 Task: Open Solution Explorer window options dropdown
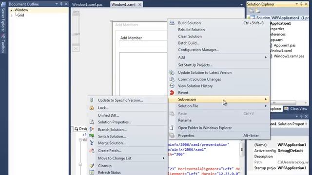click(x=296, y=4)
